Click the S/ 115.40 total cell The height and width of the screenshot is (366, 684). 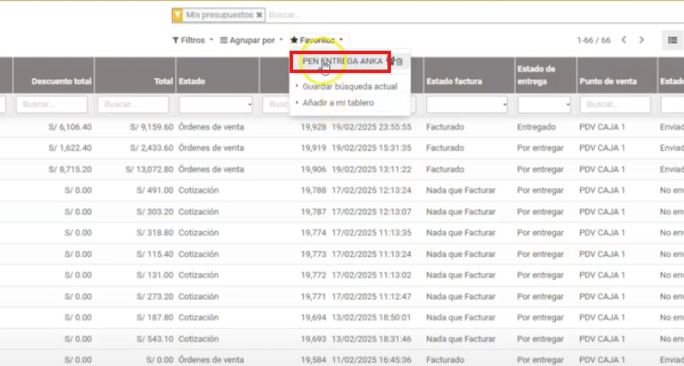click(x=155, y=254)
